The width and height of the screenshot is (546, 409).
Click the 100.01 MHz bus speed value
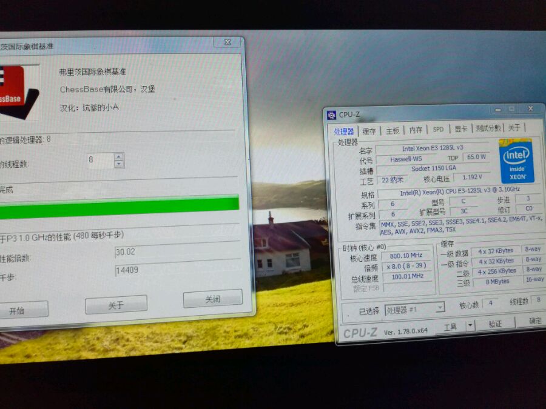(408, 276)
